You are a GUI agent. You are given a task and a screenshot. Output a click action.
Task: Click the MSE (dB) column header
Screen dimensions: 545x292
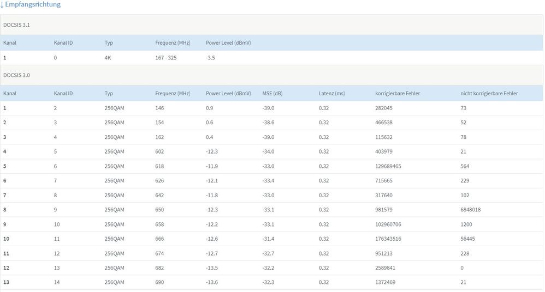(272, 93)
